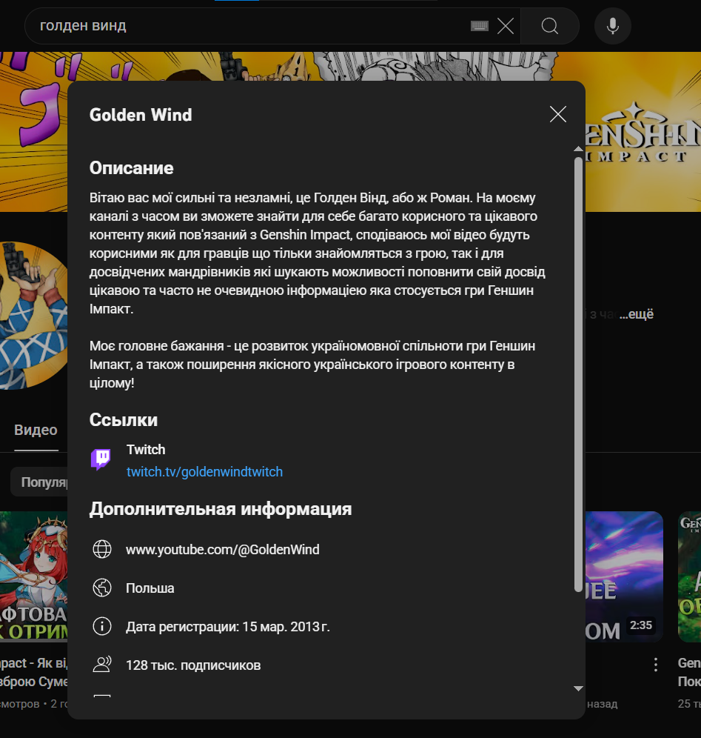This screenshot has width=701, height=738.
Task: Click the search magnifier button
Action: click(x=549, y=26)
